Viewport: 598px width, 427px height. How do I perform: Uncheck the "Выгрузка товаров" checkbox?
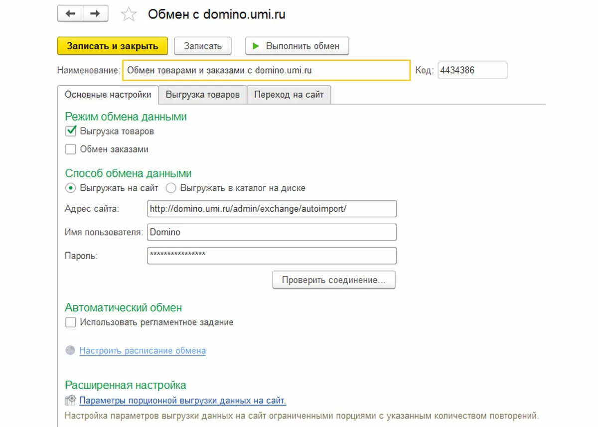[71, 132]
